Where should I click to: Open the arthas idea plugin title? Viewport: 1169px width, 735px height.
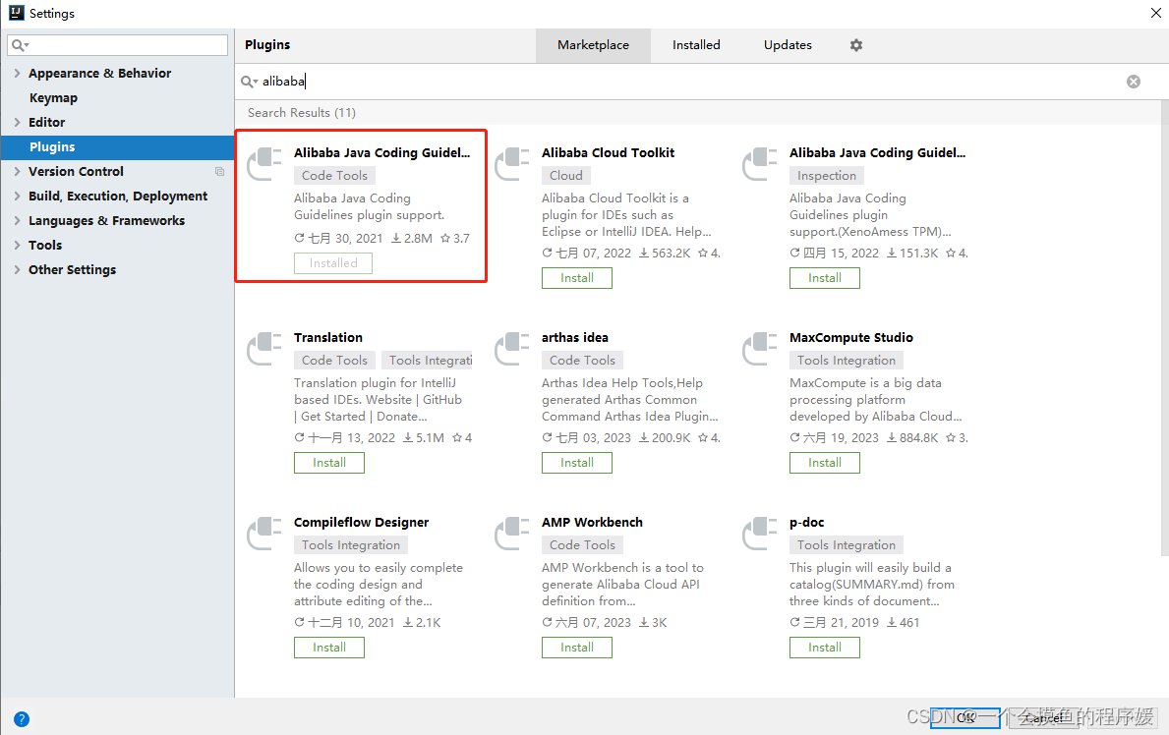click(x=575, y=338)
